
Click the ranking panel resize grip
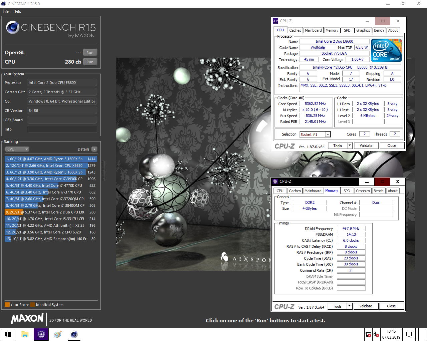pyautogui.click(x=103, y=171)
